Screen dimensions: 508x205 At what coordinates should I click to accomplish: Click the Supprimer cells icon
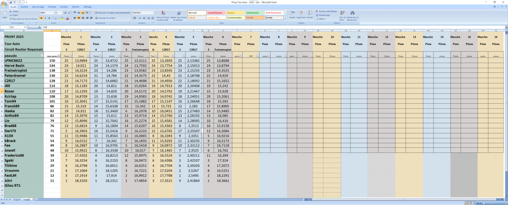[x=301, y=15]
